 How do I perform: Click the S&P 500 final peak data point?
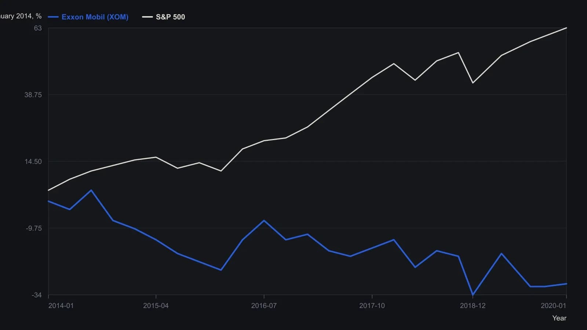[x=566, y=28]
